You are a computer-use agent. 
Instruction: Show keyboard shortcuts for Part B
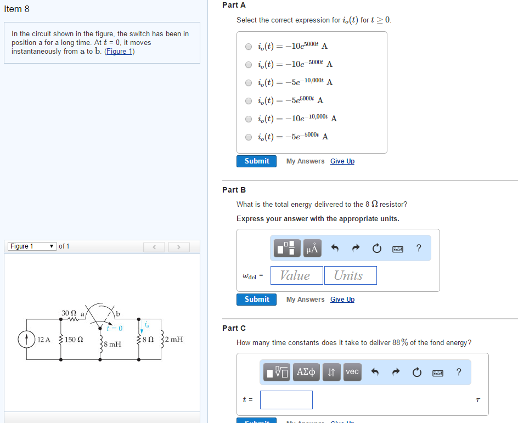(398, 249)
